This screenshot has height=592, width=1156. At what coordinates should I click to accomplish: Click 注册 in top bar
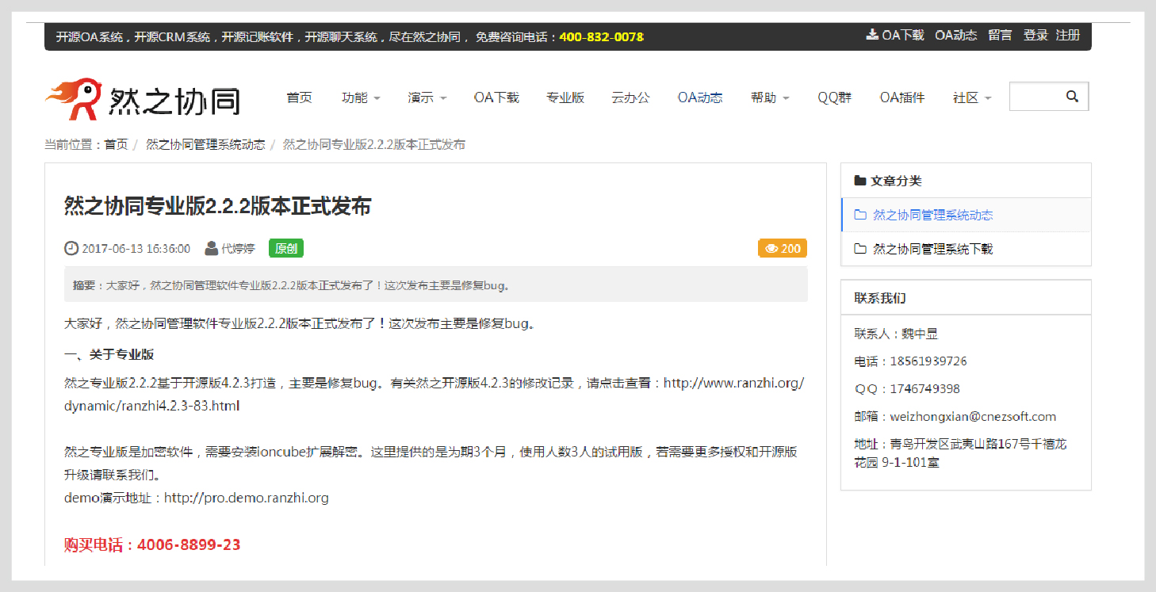click(1068, 35)
